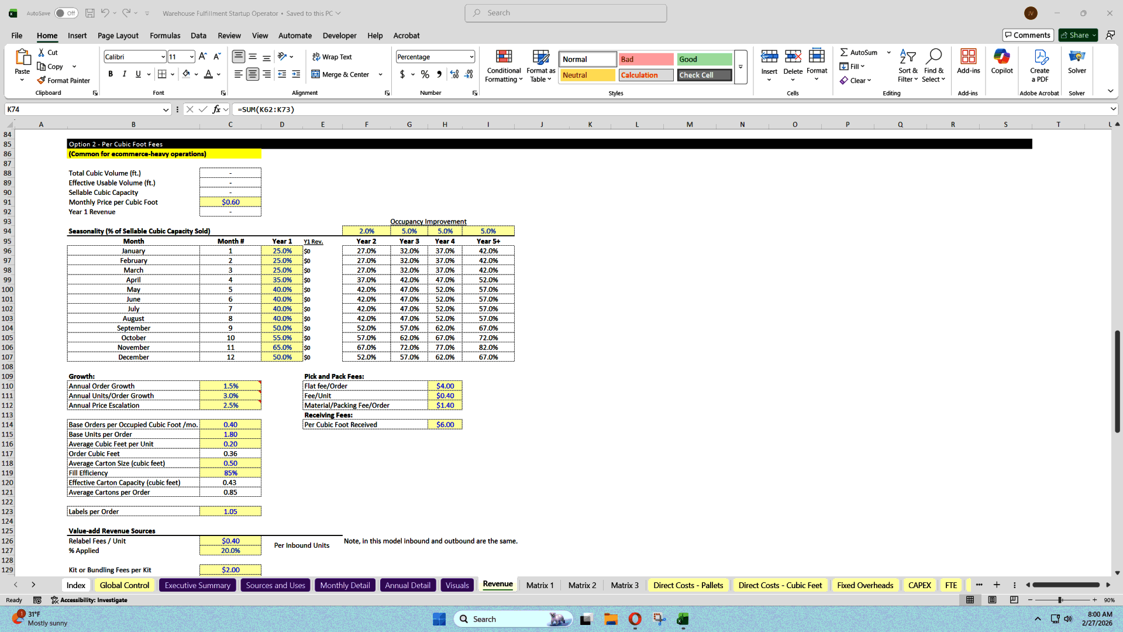Apply the Calculation cell style

(645, 75)
